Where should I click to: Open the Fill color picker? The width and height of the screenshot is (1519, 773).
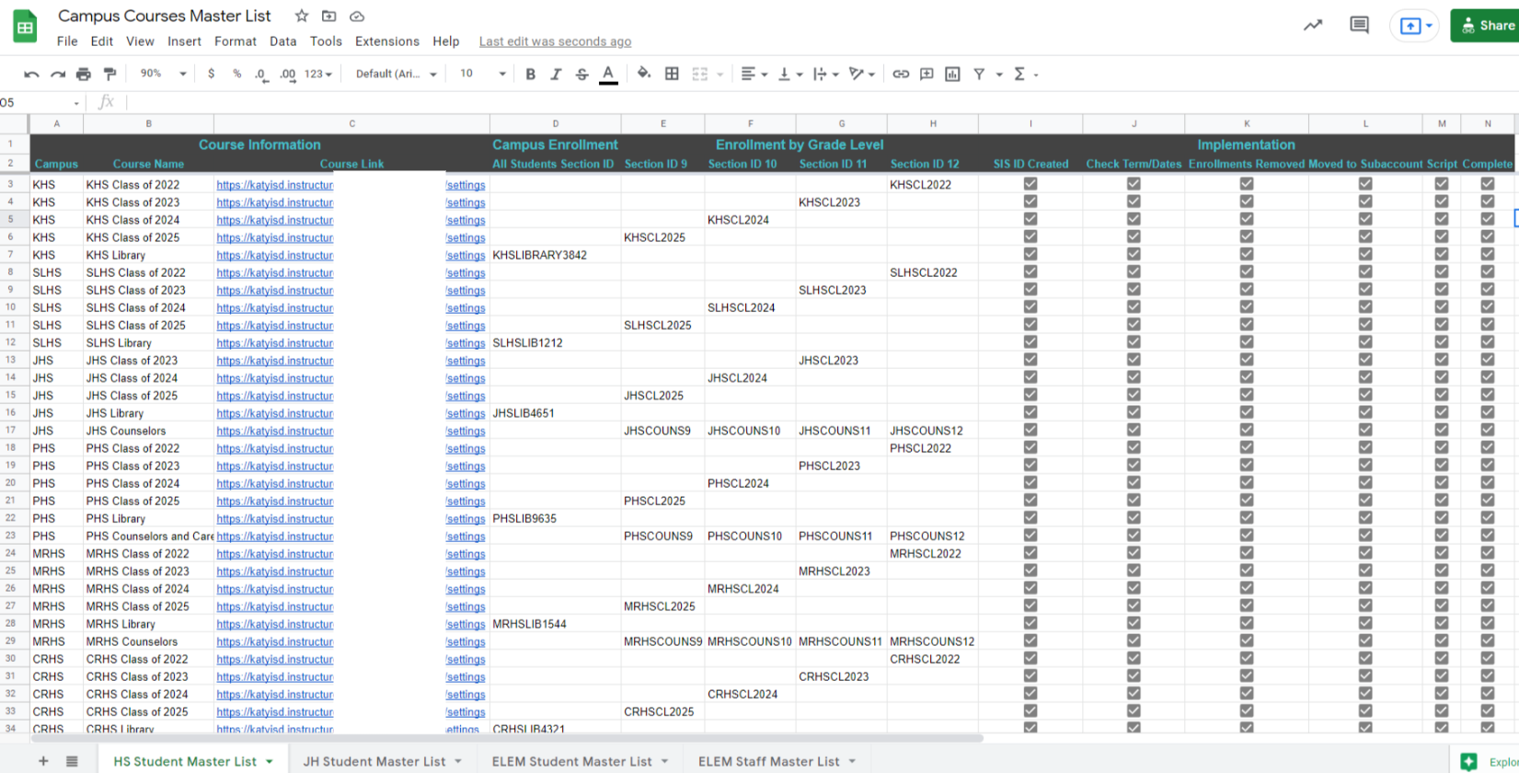pos(643,74)
